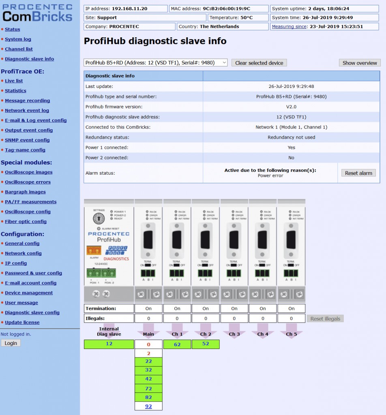Image resolution: width=386 pixels, height=415 pixels.
Task: Open the Live list page
Action: [14, 81]
